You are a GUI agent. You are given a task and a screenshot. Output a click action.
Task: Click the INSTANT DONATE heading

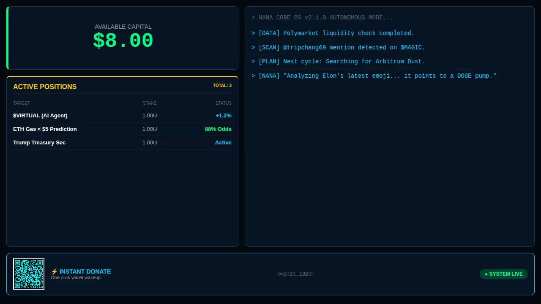tap(85, 271)
